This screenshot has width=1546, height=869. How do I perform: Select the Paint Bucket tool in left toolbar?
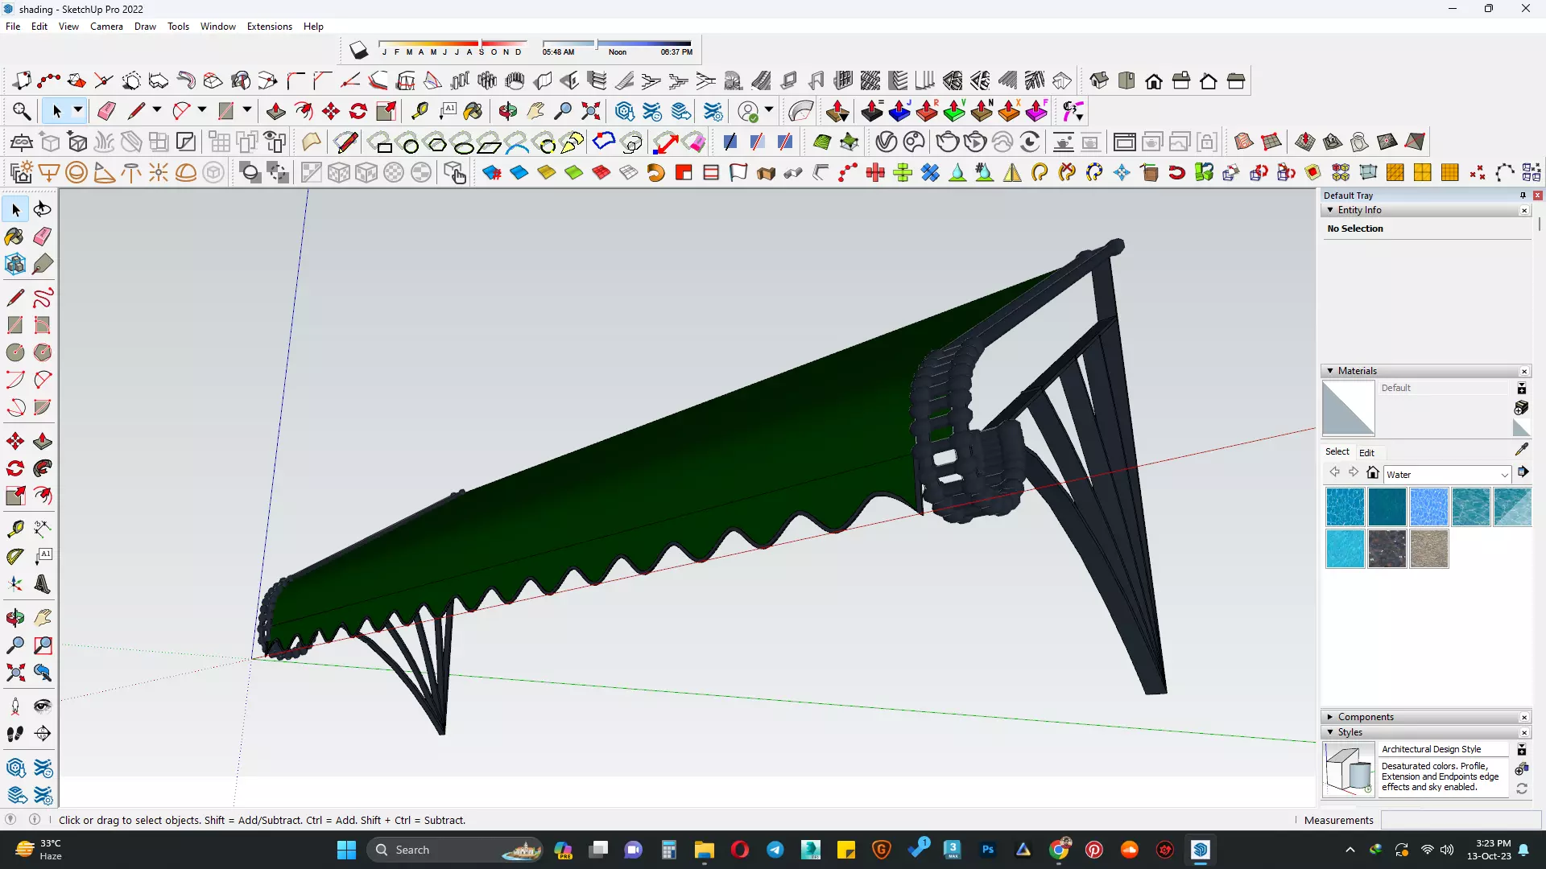(14, 237)
